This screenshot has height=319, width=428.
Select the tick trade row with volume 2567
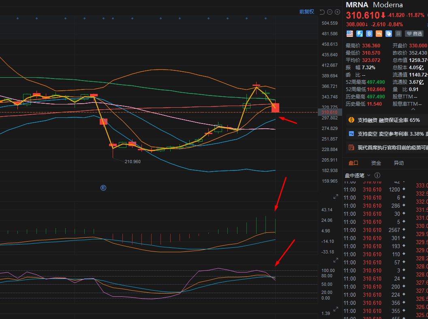click(x=374, y=230)
